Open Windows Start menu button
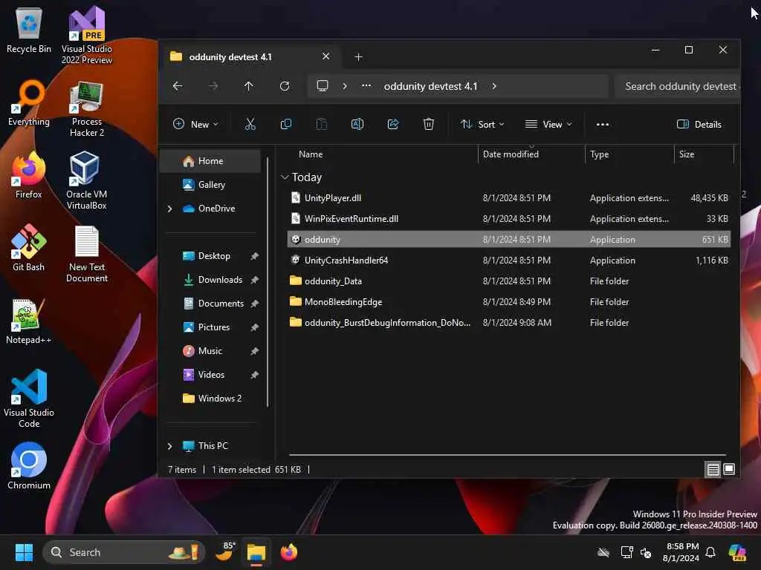The height and width of the screenshot is (570, 761). 24,552
